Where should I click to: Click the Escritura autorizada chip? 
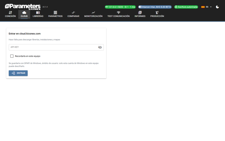(186, 7)
